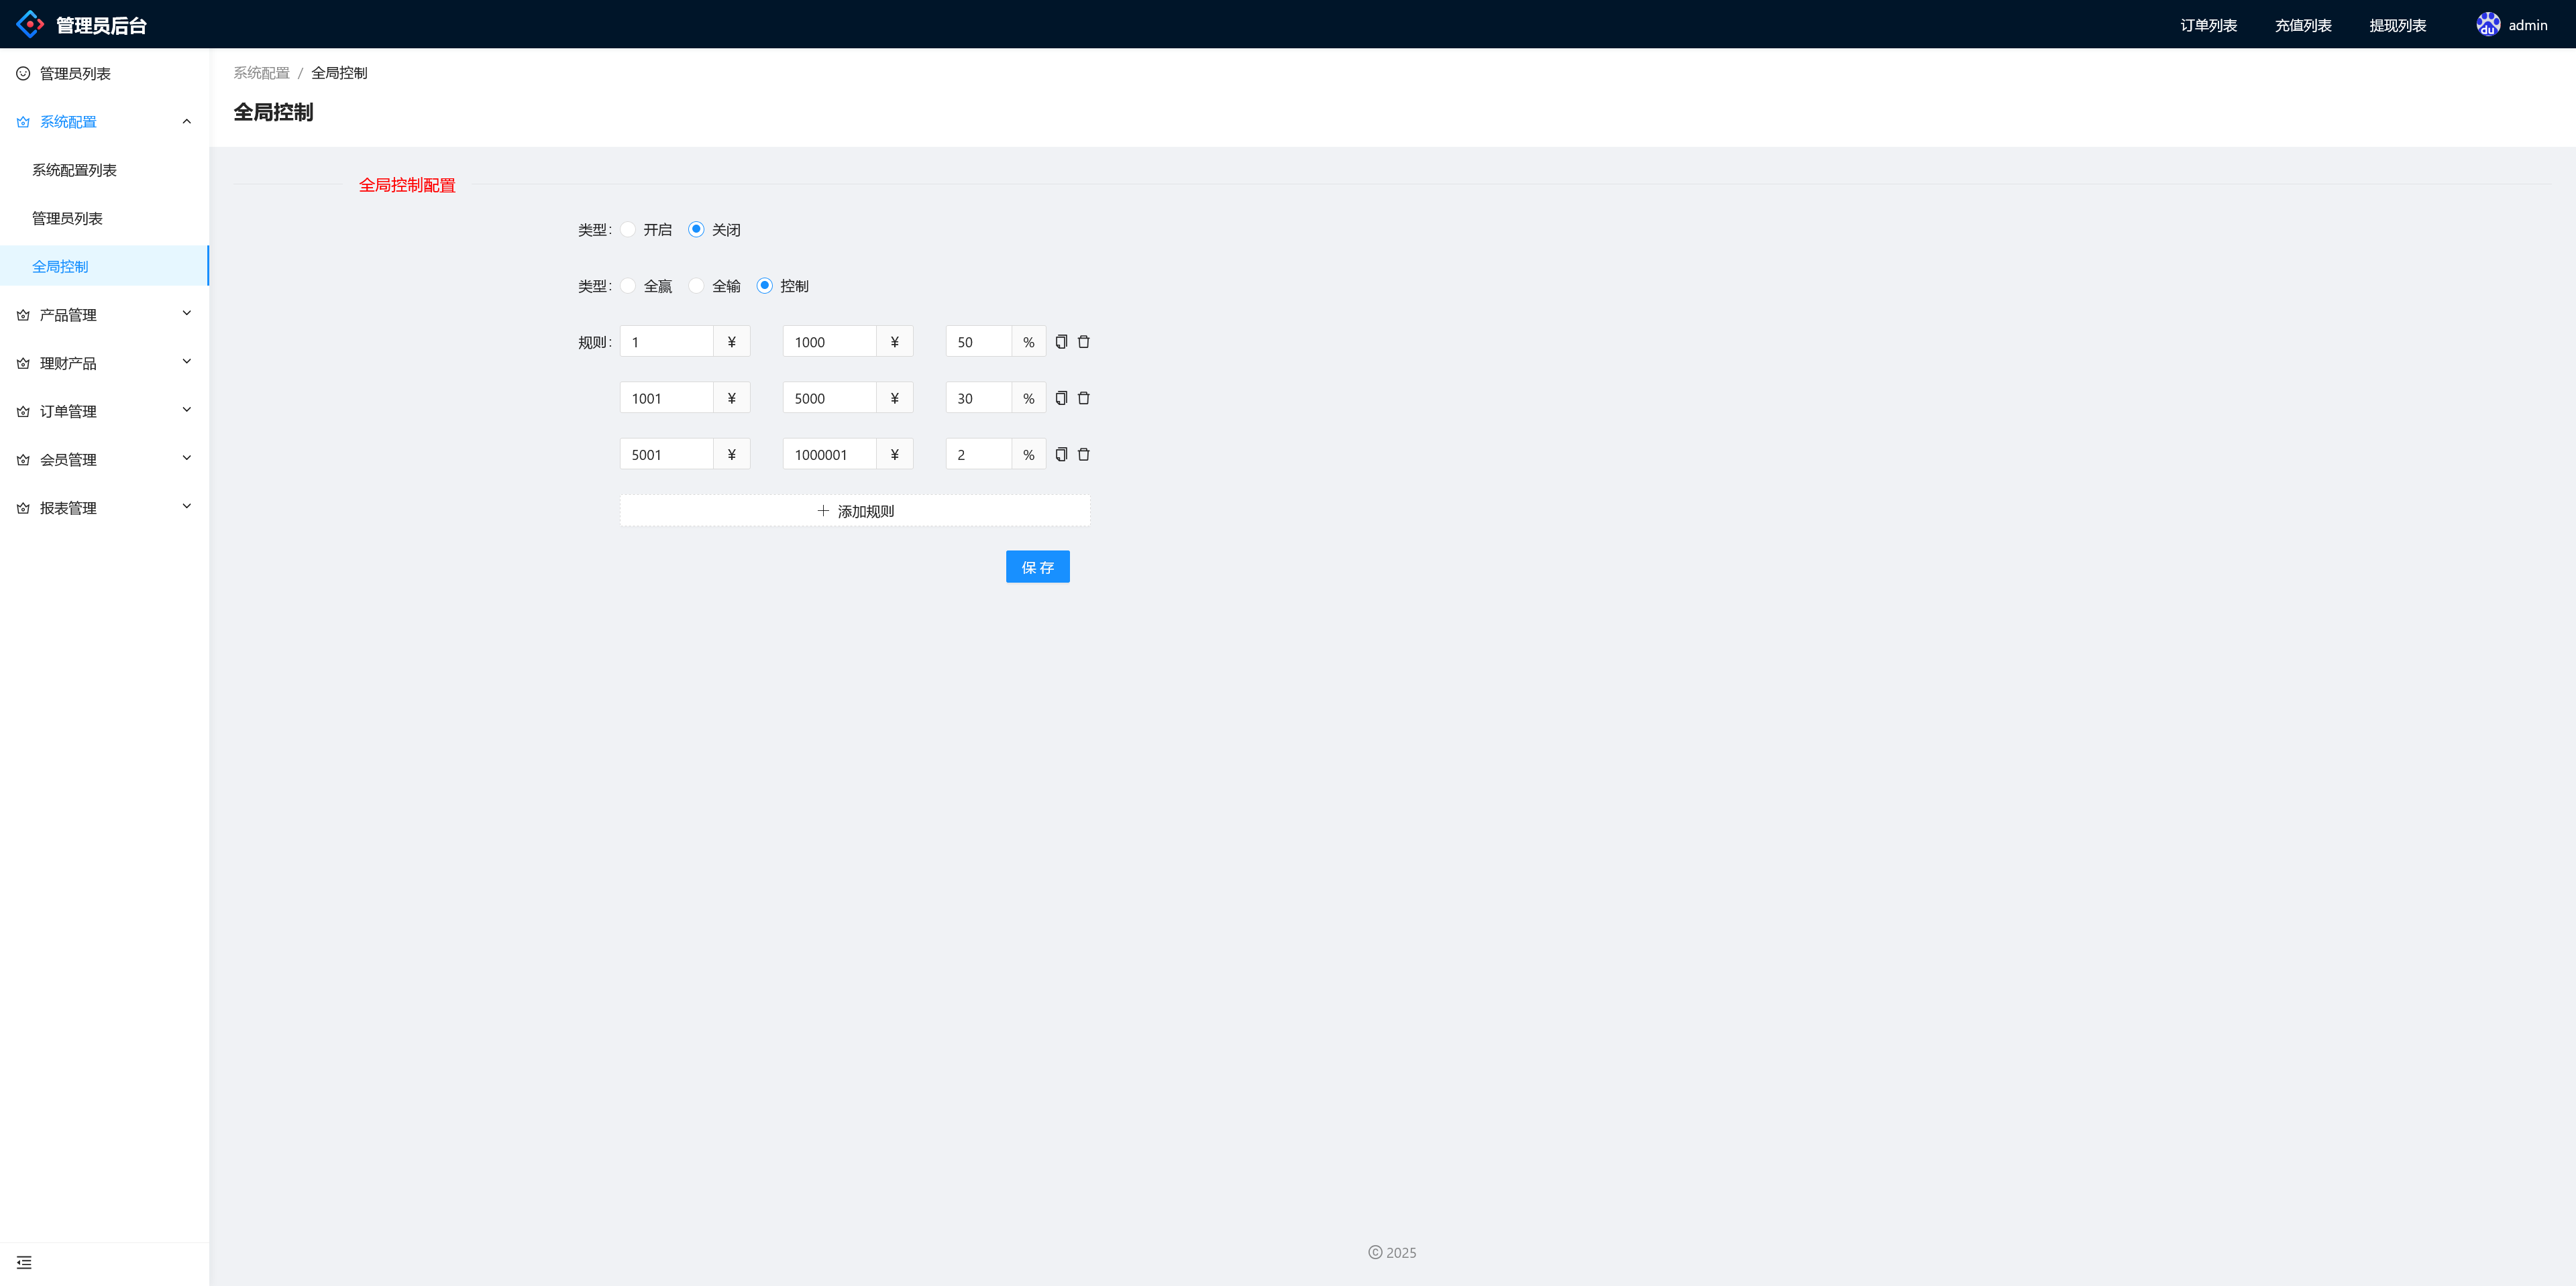Select the 开启 radio option

click(628, 230)
